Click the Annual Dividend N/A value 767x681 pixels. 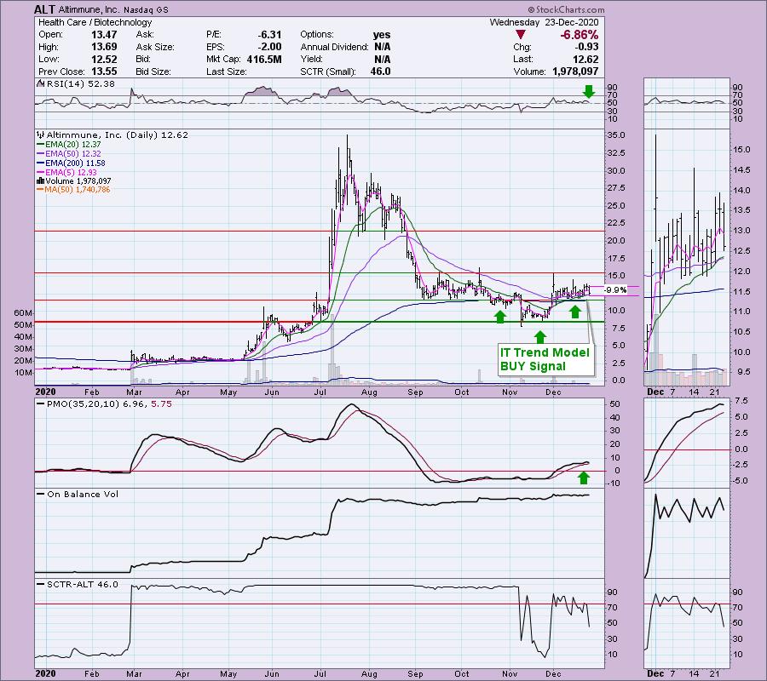tap(382, 47)
